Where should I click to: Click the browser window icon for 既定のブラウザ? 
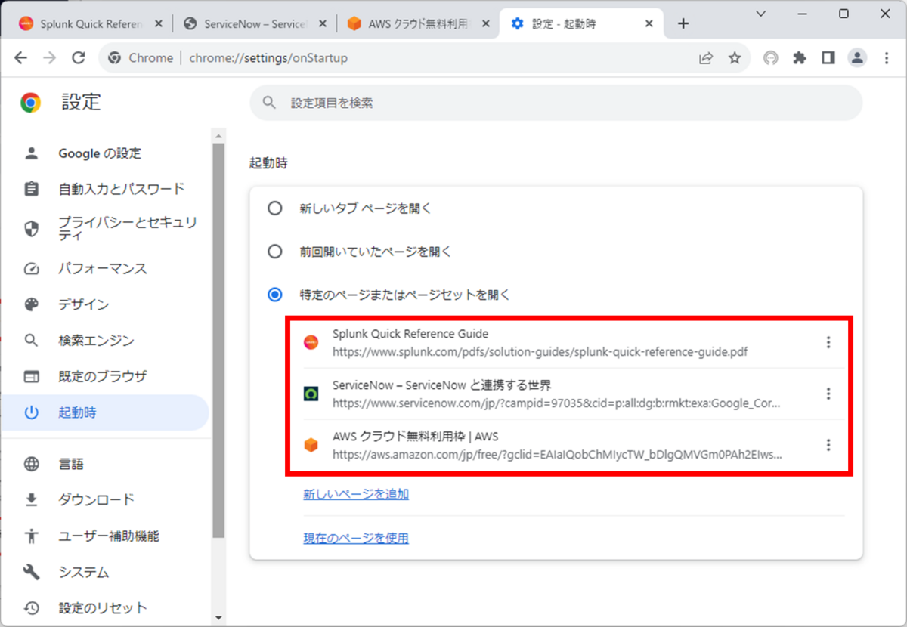[31, 376]
